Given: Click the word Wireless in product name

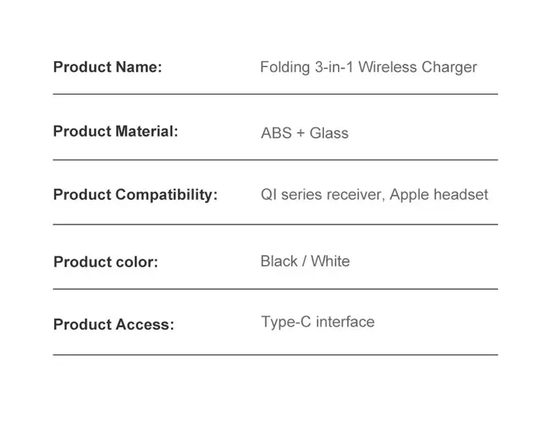Looking at the screenshot, I should tap(388, 67).
